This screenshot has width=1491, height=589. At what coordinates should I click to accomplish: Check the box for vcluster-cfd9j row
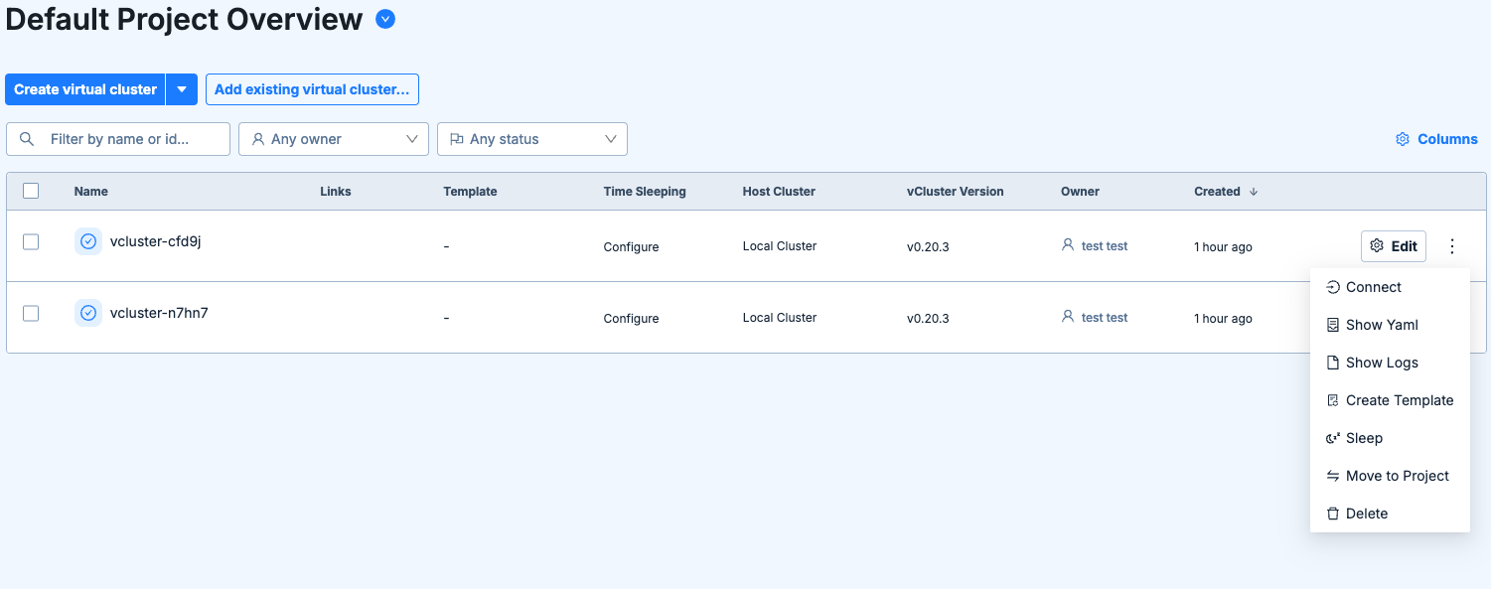click(31, 241)
